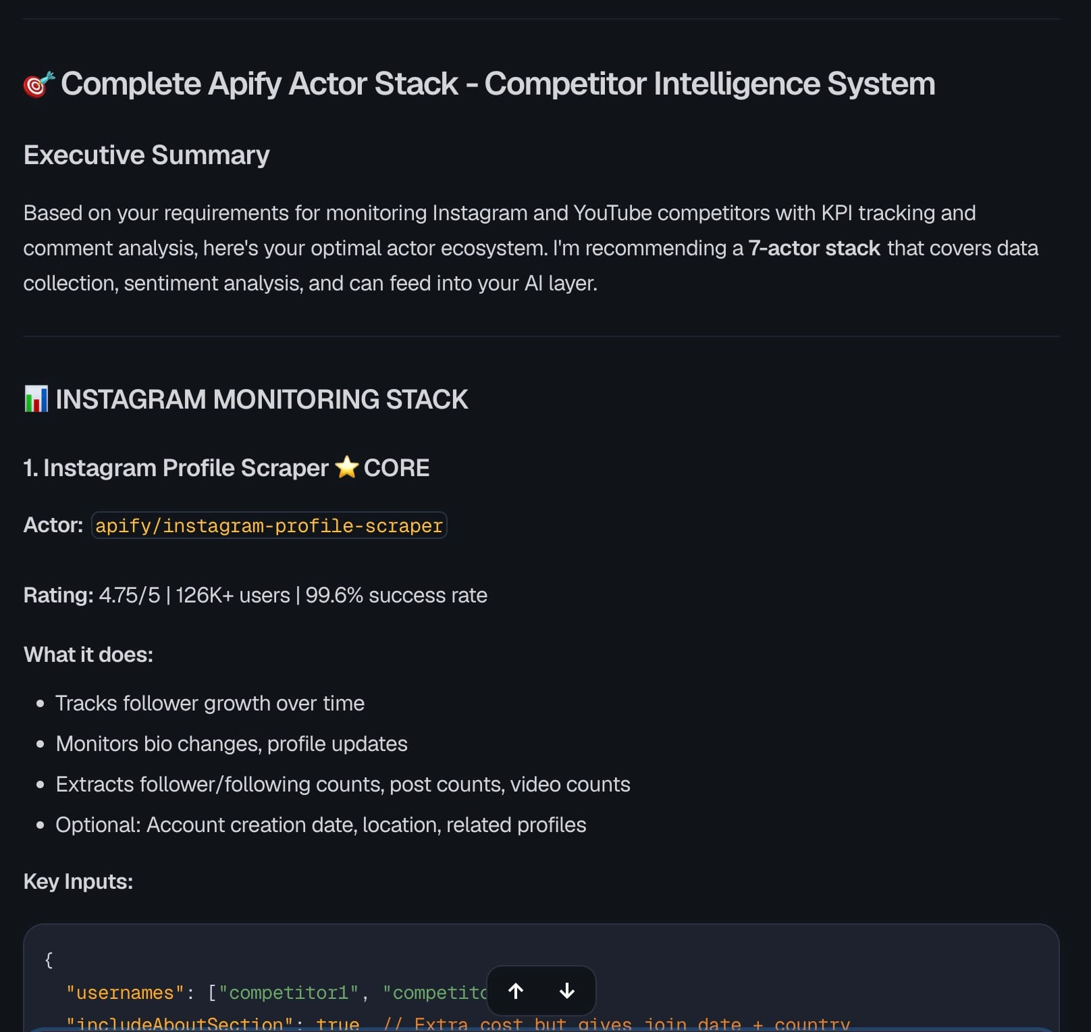Click the up arrow navigation button
Viewport: 1091px width, 1032px height.
point(516,991)
